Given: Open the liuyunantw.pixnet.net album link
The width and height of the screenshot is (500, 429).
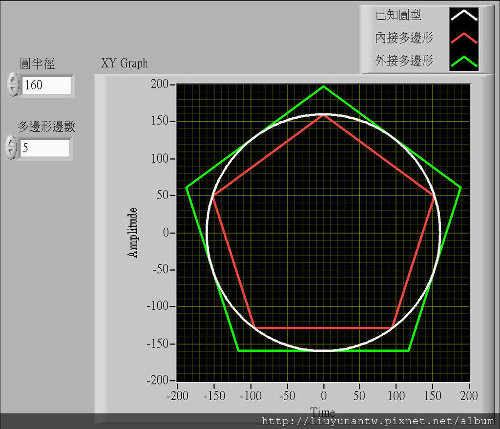Looking at the screenshot, I should click(x=378, y=421).
